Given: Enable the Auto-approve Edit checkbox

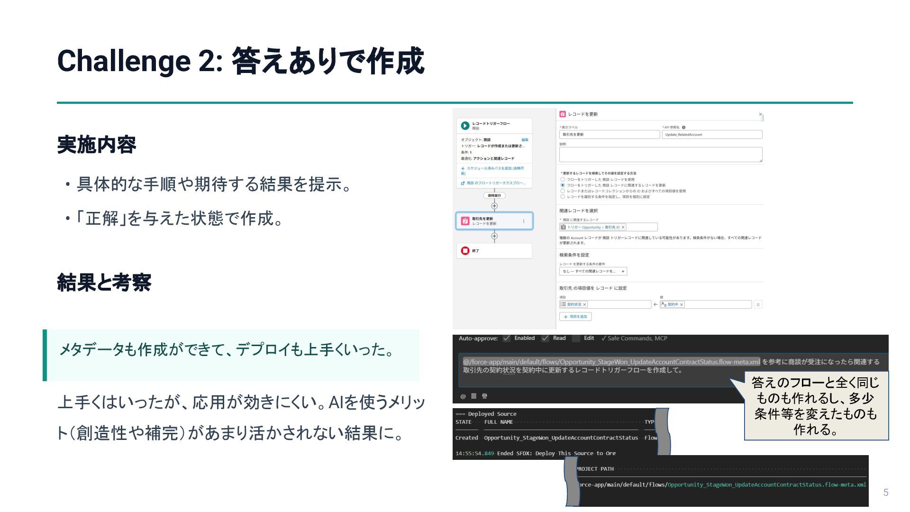Looking at the screenshot, I should pyautogui.click(x=576, y=338).
